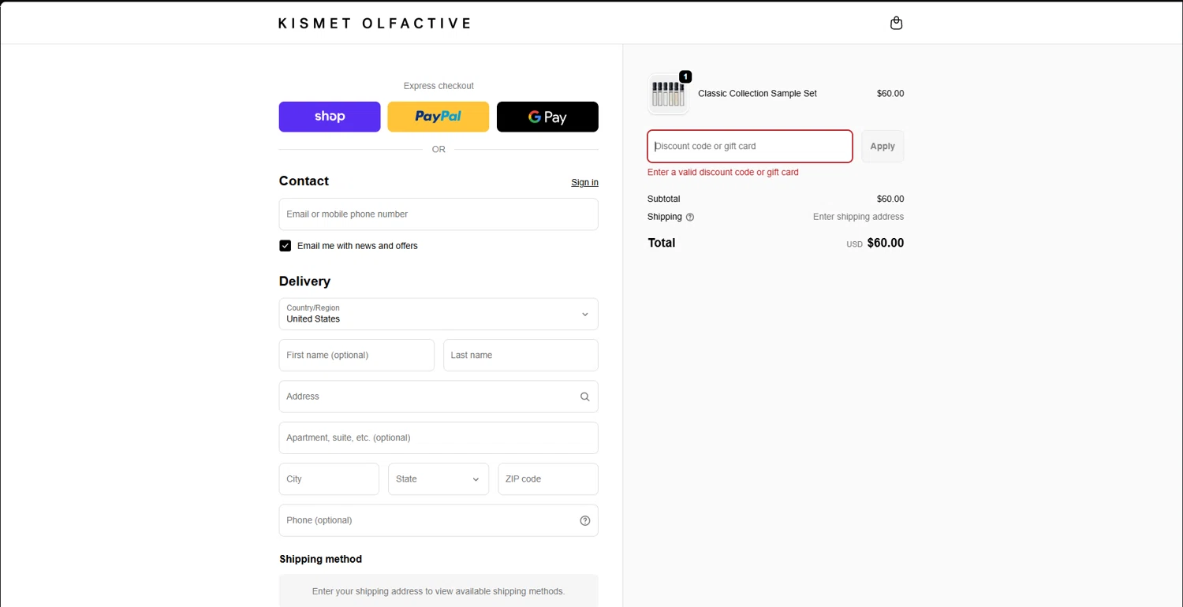The height and width of the screenshot is (607, 1183).
Task: Click the Total $60.00 amount
Action: pyautogui.click(x=886, y=243)
